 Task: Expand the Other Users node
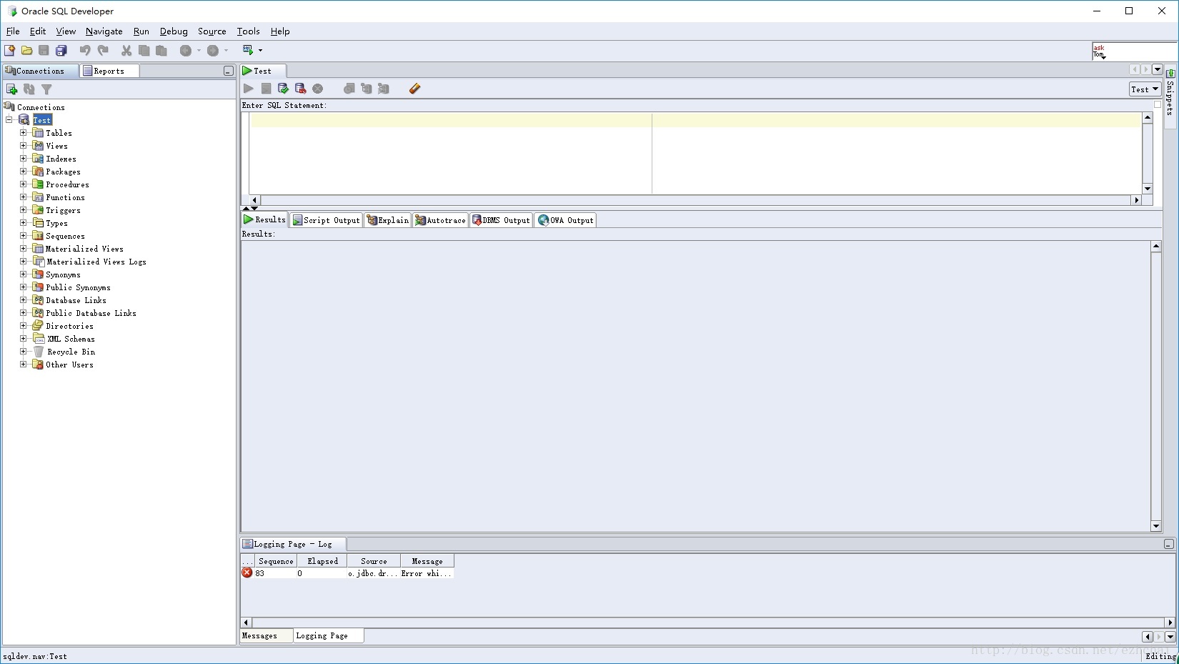[23, 365]
